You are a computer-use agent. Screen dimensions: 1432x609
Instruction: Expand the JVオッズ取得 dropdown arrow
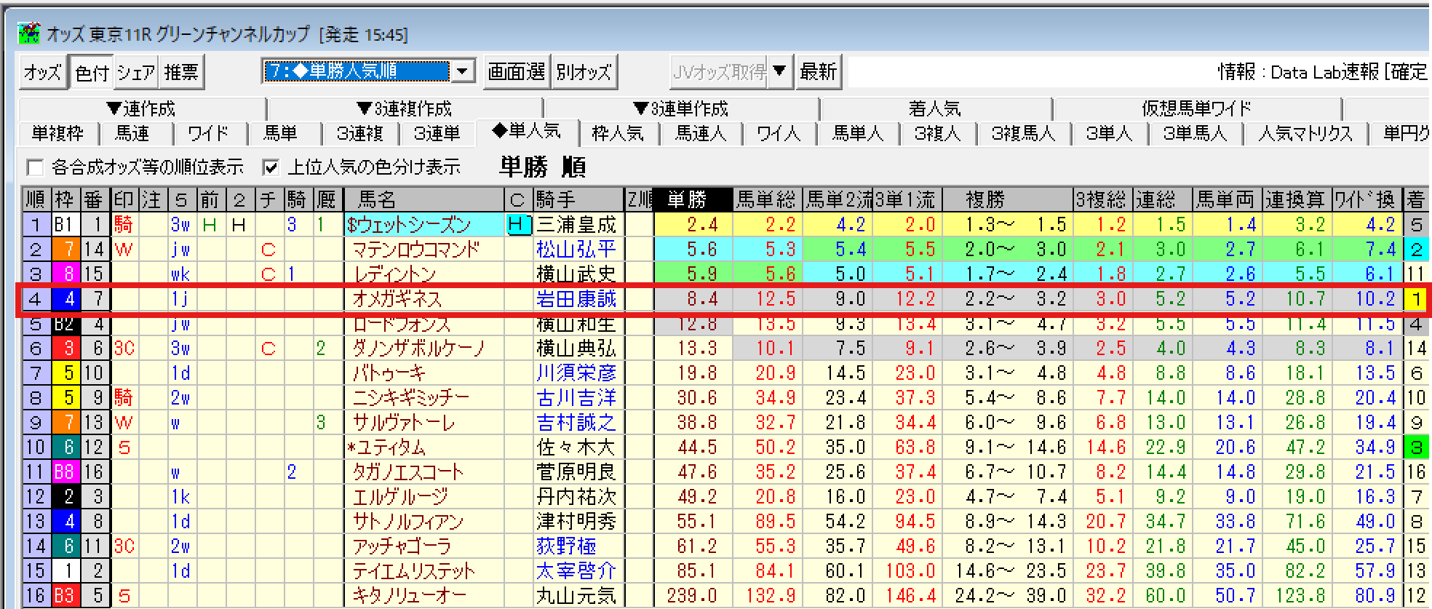click(779, 71)
